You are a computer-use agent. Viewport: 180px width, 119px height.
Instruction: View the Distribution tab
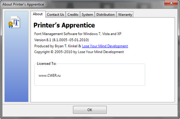pyautogui.click(x=105, y=15)
